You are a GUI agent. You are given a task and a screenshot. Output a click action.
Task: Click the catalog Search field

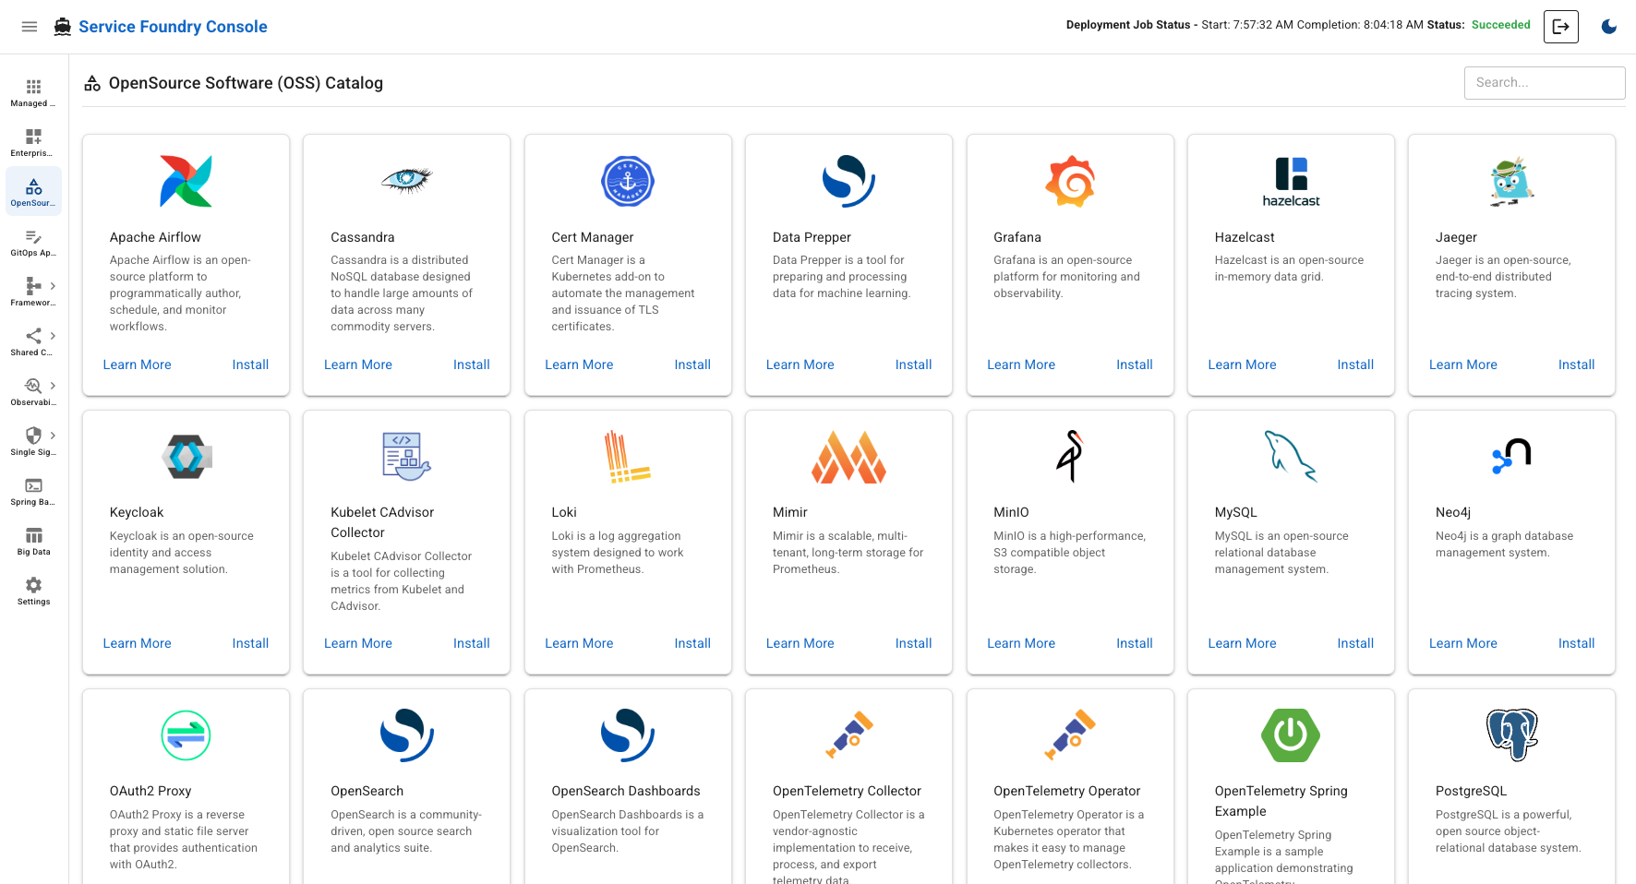[x=1545, y=83]
